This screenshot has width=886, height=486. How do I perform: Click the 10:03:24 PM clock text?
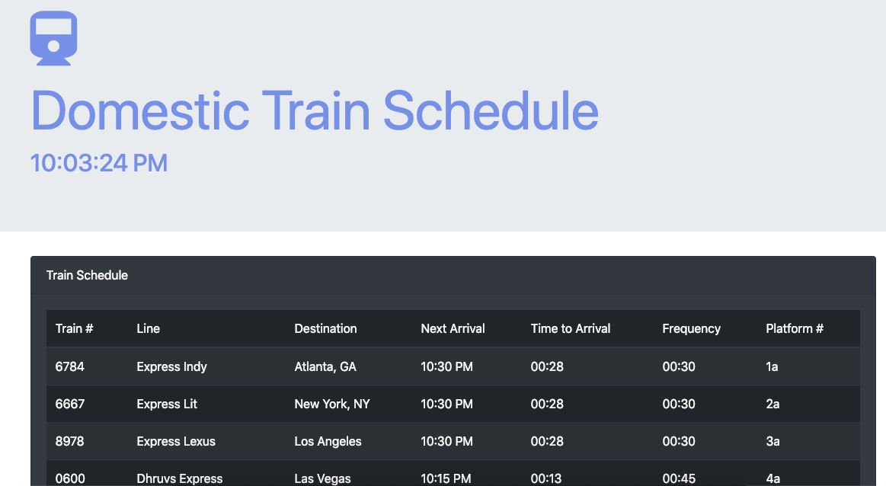(99, 163)
